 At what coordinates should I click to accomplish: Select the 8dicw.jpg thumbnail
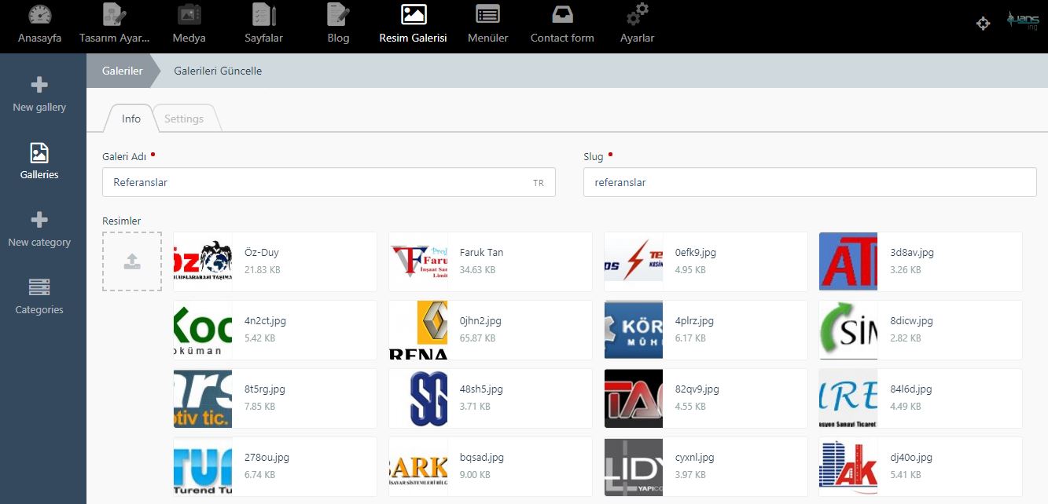pos(848,330)
